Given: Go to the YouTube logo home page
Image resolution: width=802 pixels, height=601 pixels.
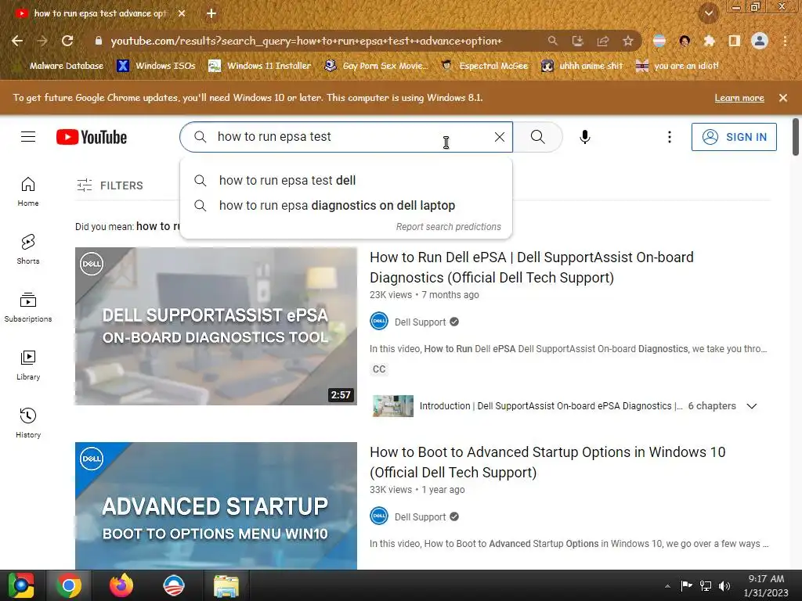Looking at the screenshot, I should (x=92, y=137).
